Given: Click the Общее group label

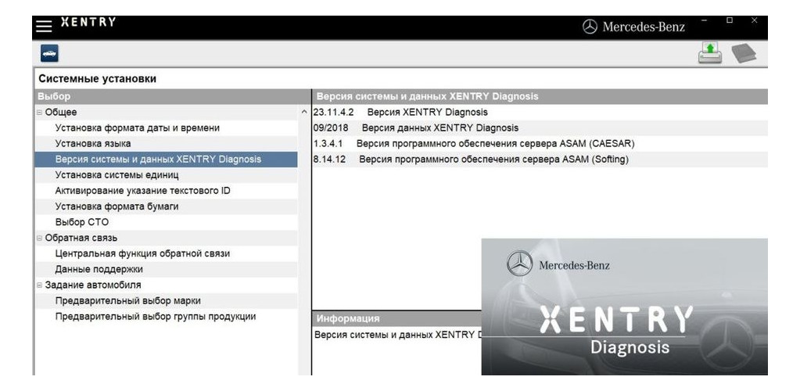Looking at the screenshot, I should pos(61,113).
